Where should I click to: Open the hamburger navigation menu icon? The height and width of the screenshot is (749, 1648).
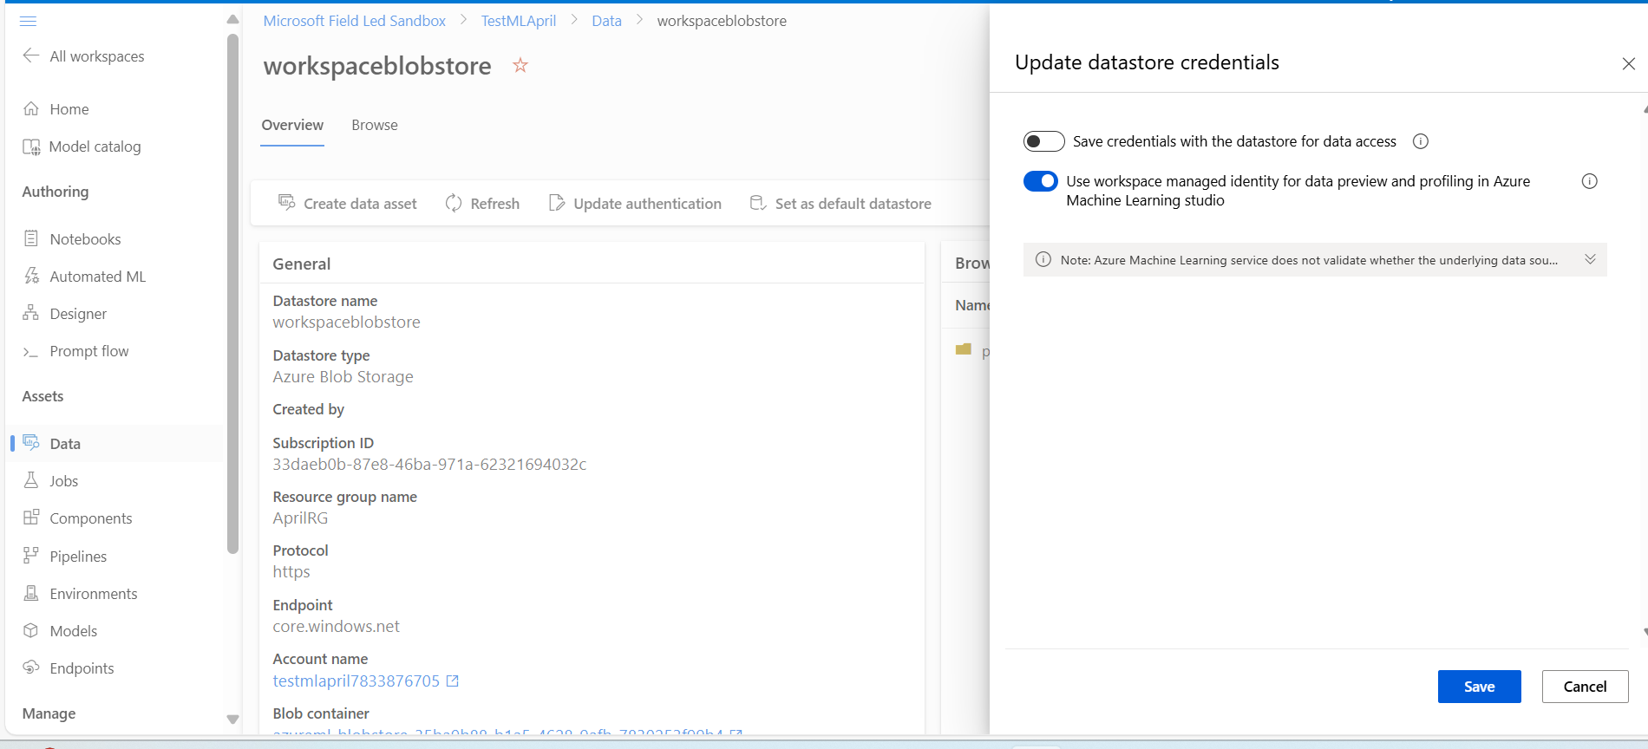(28, 21)
